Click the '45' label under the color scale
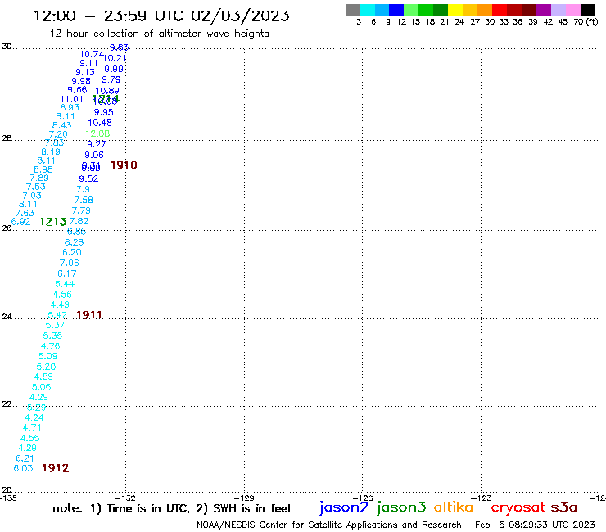Image resolution: width=606 pixels, height=532 pixels. pyautogui.click(x=563, y=22)
